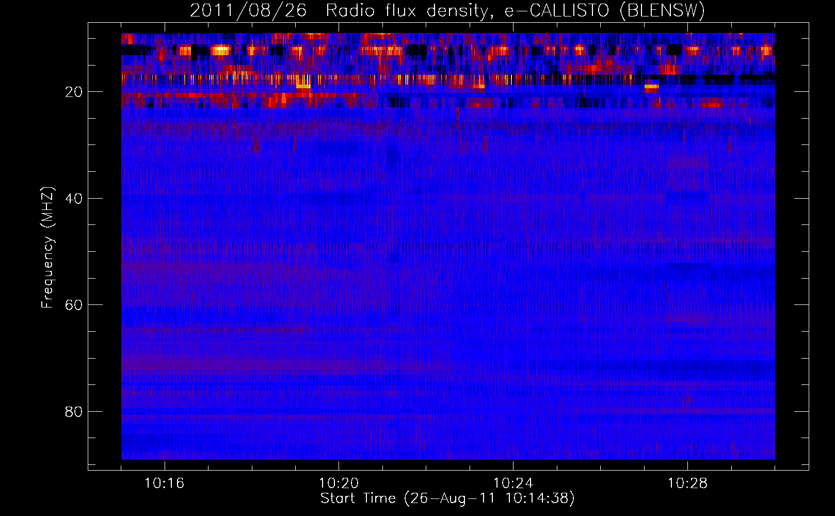Click the 10:16 time tick label
This screenshot has width=835, height=516.
click(165, 483)
